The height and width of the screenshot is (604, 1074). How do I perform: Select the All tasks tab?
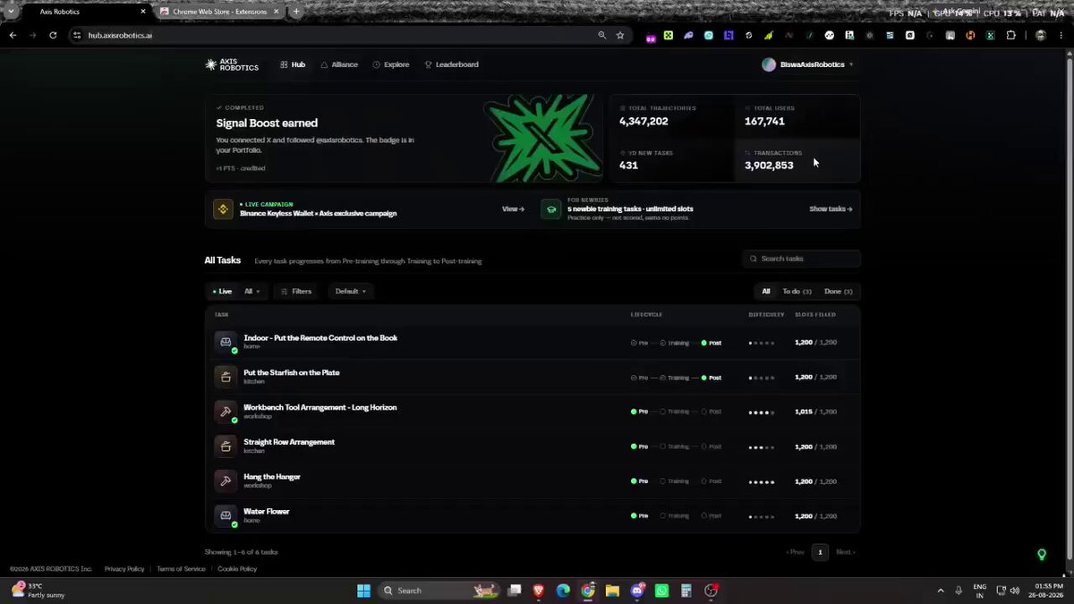pos(766,291)
